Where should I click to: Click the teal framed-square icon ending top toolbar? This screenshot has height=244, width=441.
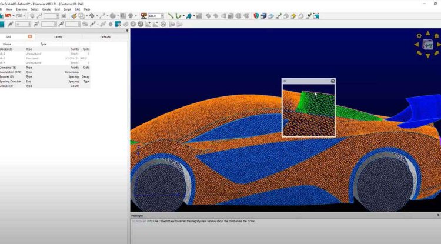tap(316, 16)
